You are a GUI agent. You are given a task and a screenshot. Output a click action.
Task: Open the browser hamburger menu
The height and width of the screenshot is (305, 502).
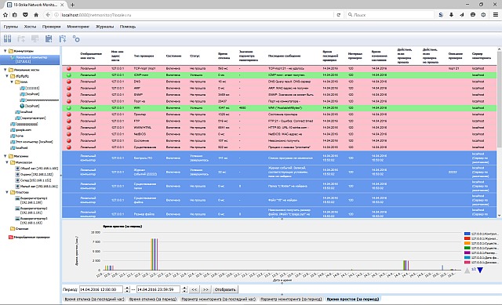click(495, 15)
